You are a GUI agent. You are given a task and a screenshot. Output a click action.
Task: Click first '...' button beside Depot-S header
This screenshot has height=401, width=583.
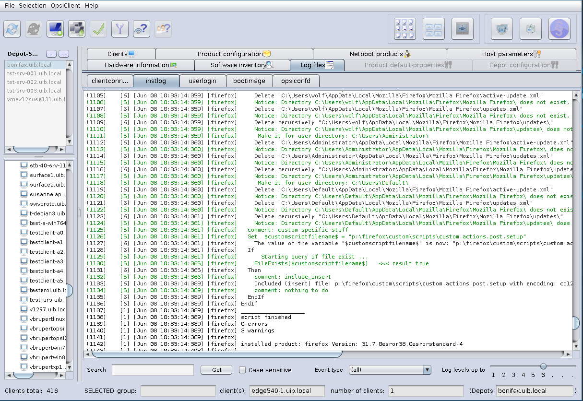pos(52,54)
